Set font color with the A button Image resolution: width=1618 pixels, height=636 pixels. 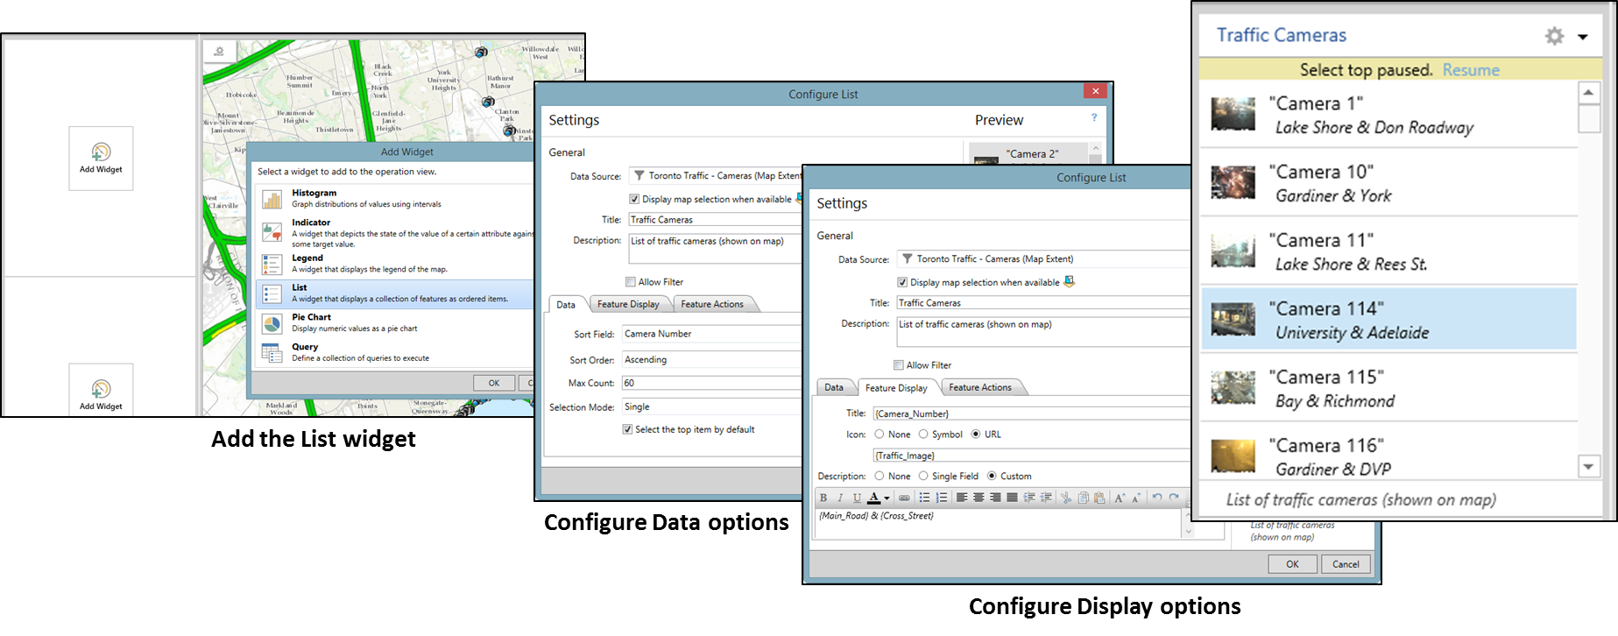[x=873, y=498]
